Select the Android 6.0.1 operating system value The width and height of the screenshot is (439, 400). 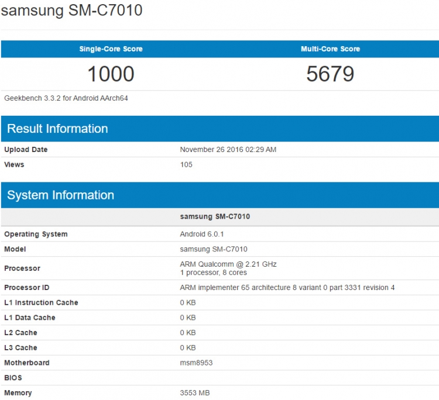click(202, 235)
